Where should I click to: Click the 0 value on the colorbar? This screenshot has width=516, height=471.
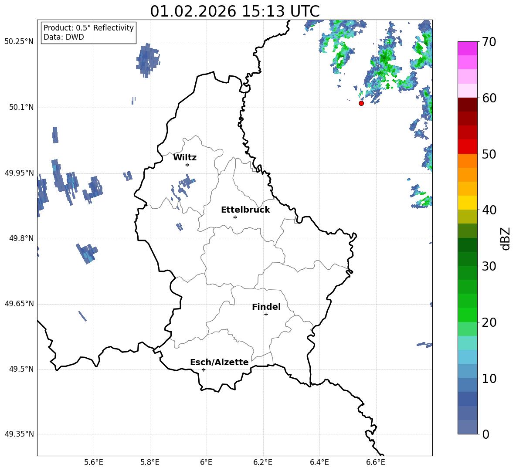point(485,434)
